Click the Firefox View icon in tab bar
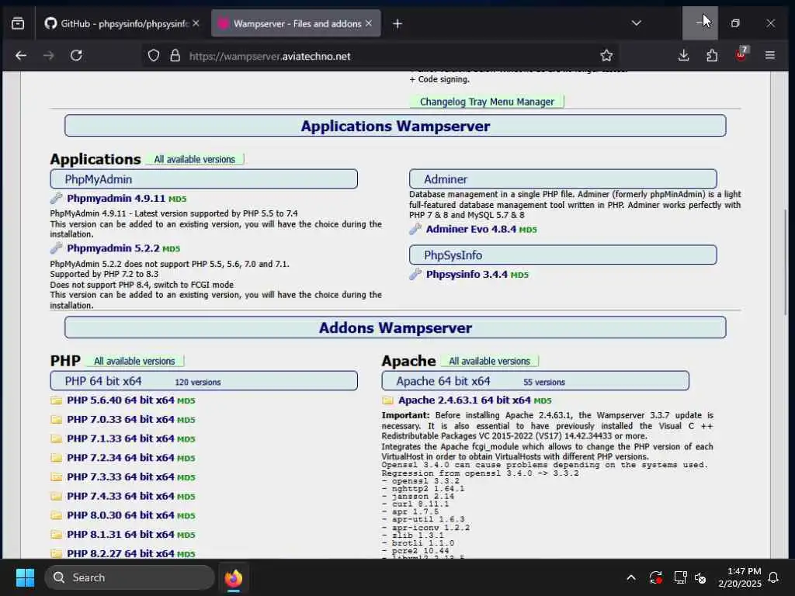Viewport: 795px width, 596px height. point(18,23)
